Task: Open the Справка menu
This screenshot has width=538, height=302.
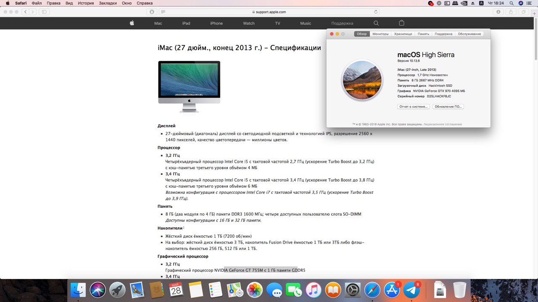Action: coord(145,3)
